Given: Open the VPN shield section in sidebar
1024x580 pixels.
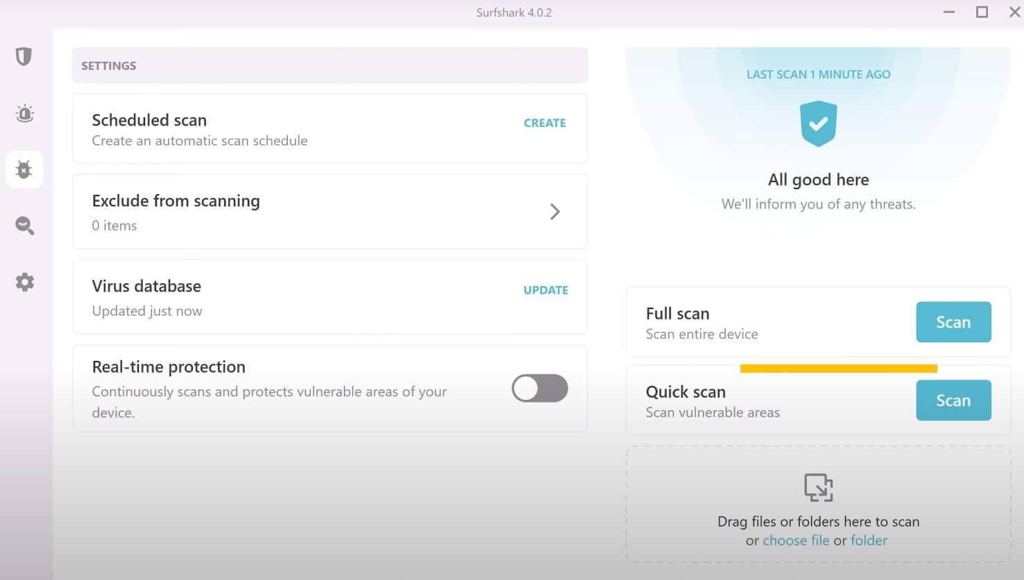Looking at the screenshot, I should coord(24,56).
